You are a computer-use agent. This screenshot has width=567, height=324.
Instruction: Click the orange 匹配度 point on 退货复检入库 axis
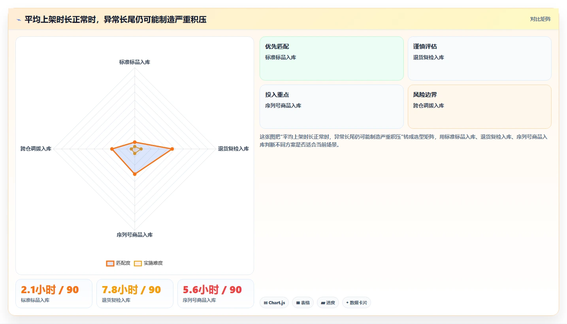(x=172, y=149)
